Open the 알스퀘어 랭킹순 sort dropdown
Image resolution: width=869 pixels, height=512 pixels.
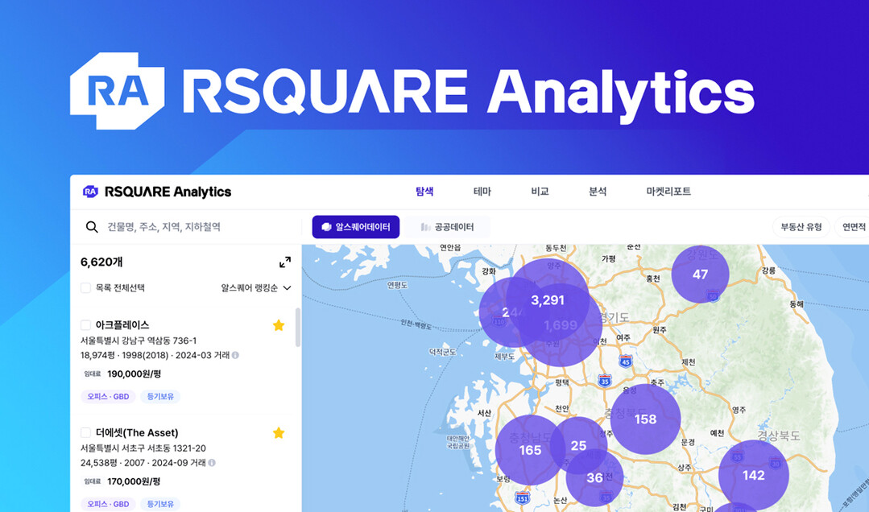point(255,287)
